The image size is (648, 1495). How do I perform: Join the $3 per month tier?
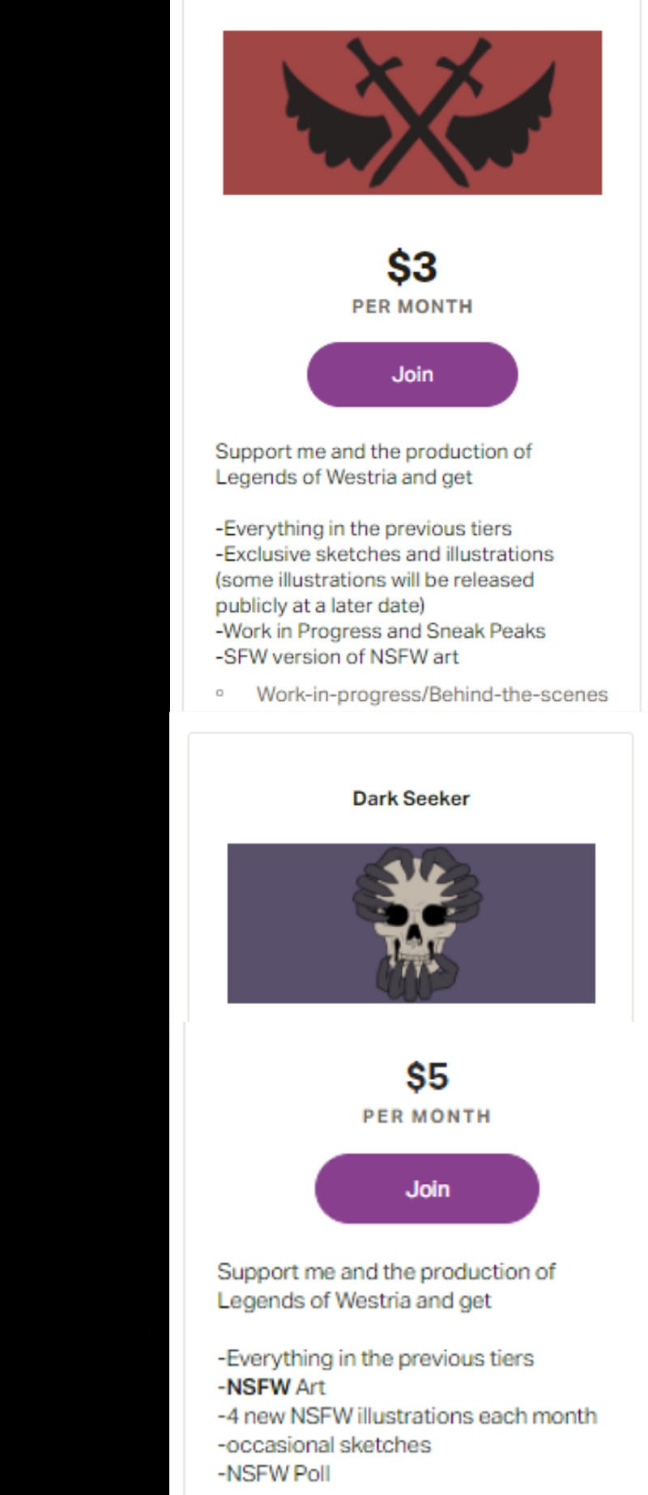411,374
